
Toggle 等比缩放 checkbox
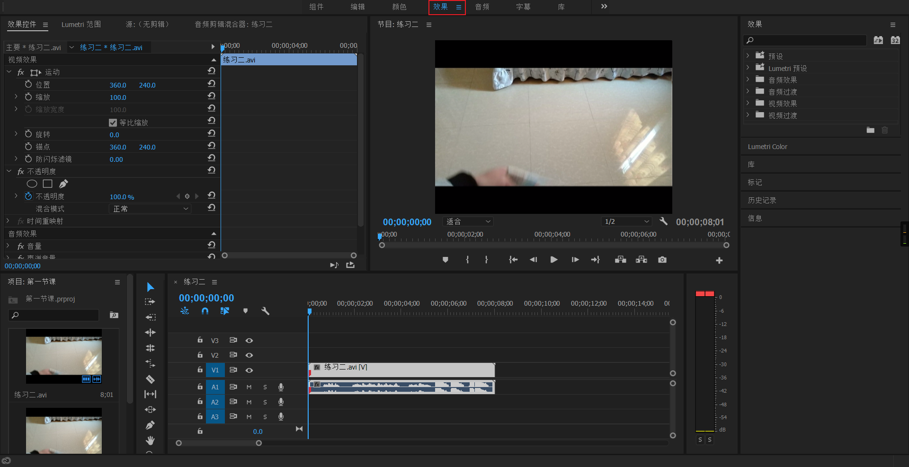(113, 123)
